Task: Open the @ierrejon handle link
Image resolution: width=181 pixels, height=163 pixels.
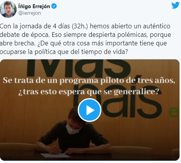Action: point(29,13)
